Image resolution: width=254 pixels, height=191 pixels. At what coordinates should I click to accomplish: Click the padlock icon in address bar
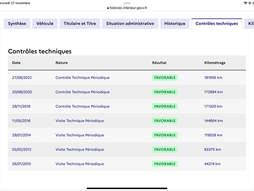[108, 8]
